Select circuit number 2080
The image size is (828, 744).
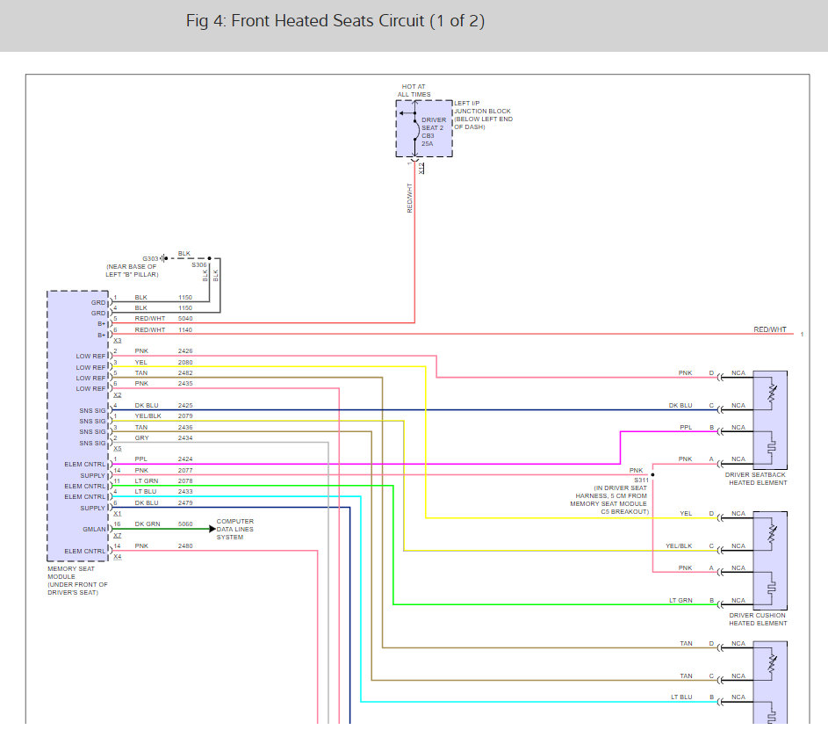pos(185,363)
